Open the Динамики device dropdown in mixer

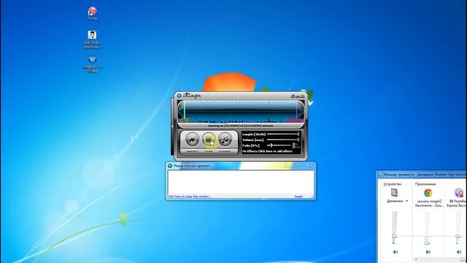406,201
